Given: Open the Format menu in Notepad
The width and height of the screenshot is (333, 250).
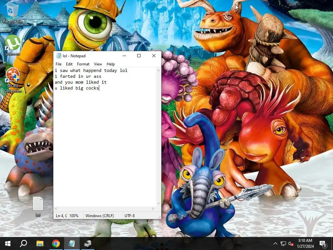Looking at the screenshot, I should 83,64.
